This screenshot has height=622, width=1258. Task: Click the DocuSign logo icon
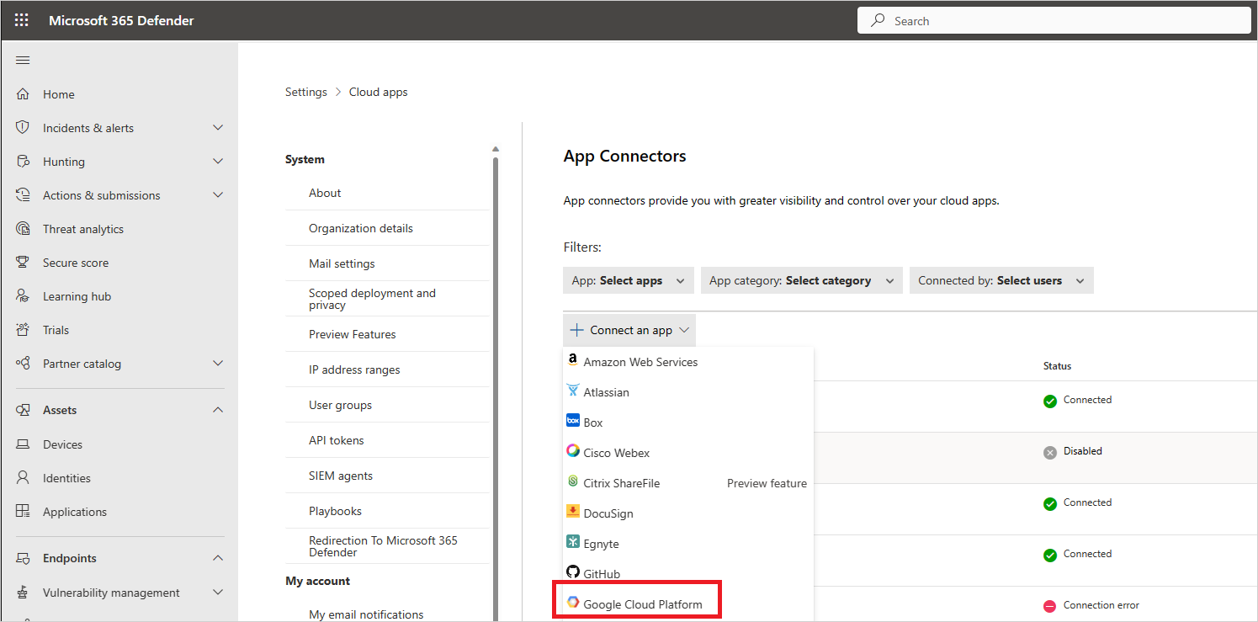coord(573,512)
